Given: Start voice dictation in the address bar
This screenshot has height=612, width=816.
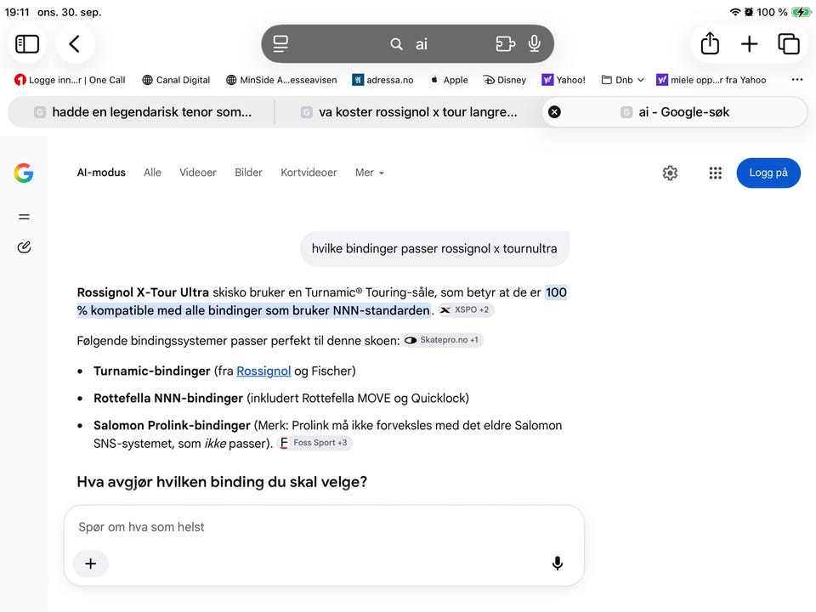Looking at the screenshot, I should click(x=534, y=43).
